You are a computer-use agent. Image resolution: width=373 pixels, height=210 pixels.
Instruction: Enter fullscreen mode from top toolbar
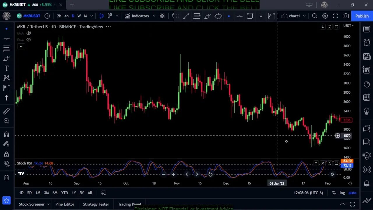point(335,16)
